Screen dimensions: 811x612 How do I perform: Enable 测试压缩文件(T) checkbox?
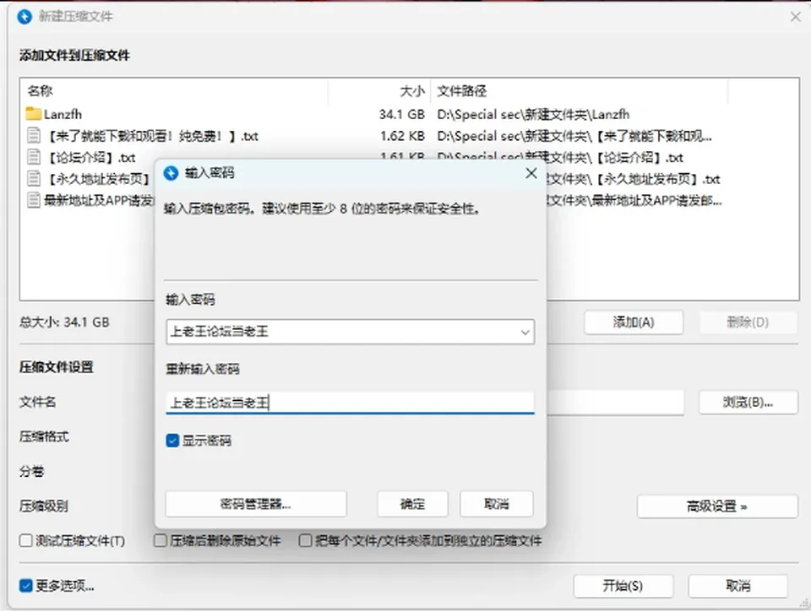[25, 540]
